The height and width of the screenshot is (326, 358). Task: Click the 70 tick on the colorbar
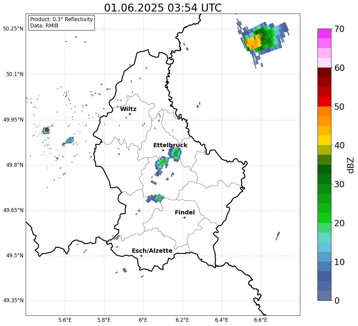click(339, 29)
